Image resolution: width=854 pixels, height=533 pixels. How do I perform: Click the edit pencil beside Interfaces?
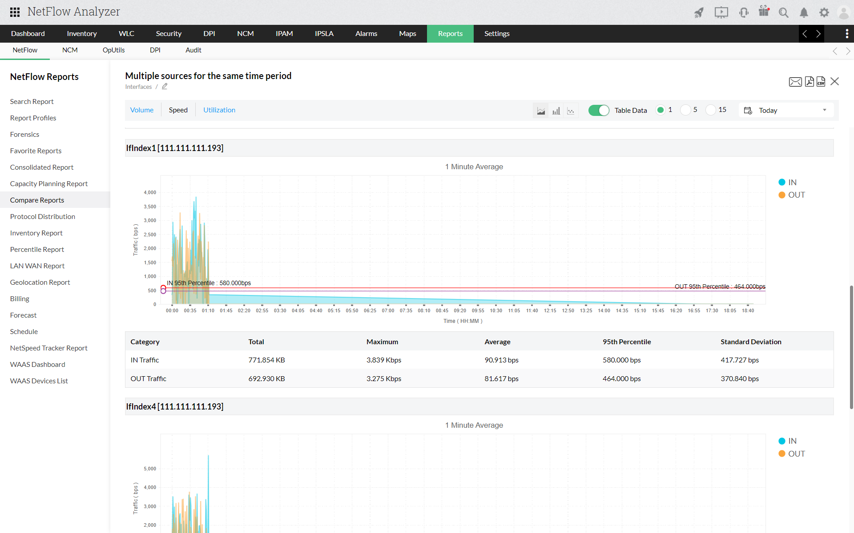pos(165,87)
